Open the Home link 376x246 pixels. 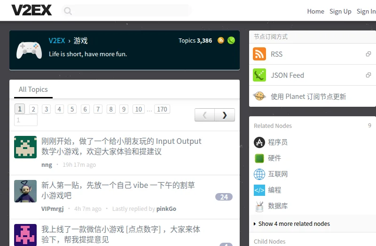(315, 11)
